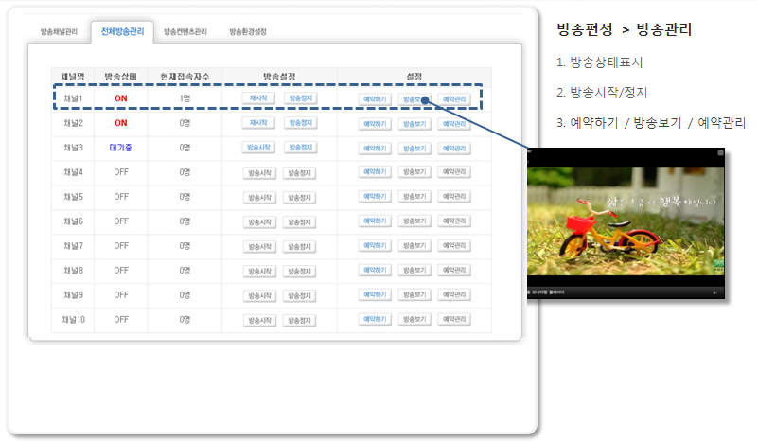Open 예약관리 for 채널2
Viewport: 758px width, 442px height.
tap(454, 123)
